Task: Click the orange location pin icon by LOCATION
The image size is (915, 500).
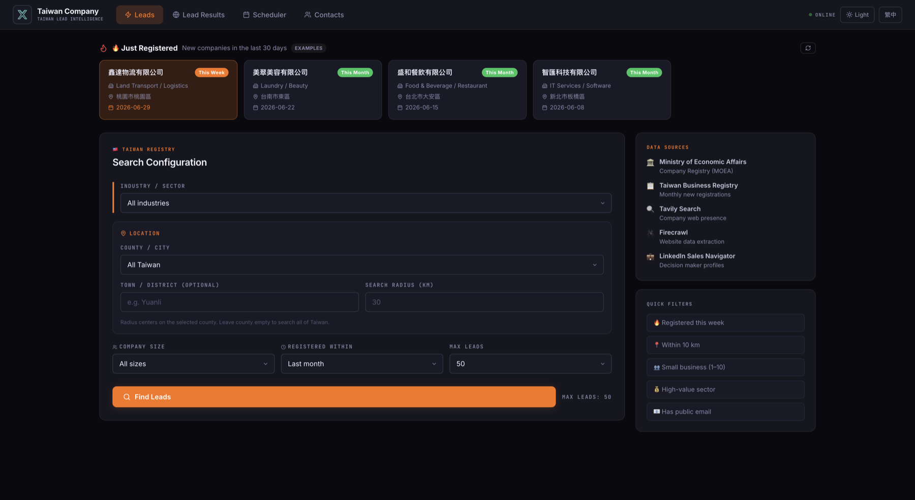Action: [x=123, y=233]
